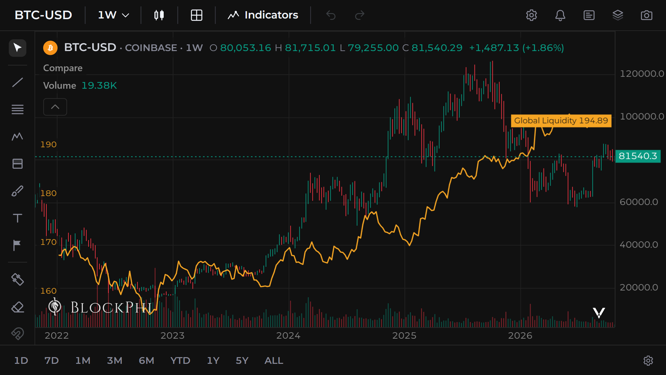
Task: Open the Indicators menu
Action: click(263, 15)
